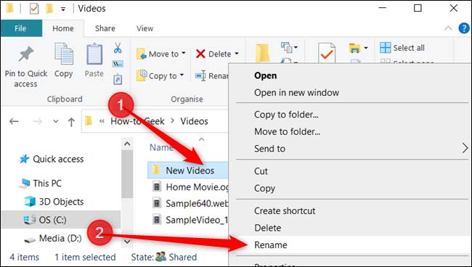The image size is (472, 267).
Task: Select the Home Movie video file
Action: (x=190, y=187)
